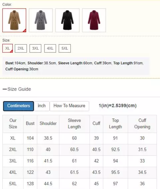The height and width of the screenshot is (189, 160).
Task: Click the minus icon beside Size Guide
Action: tap(5, 89)
